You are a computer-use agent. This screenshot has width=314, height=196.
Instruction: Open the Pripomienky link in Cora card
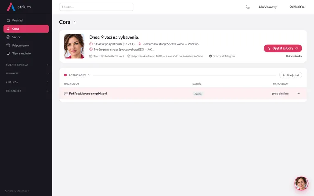coord(294,56)
